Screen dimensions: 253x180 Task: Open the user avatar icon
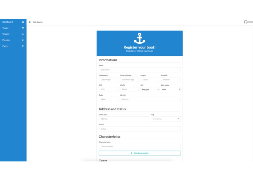coord(245,22)
